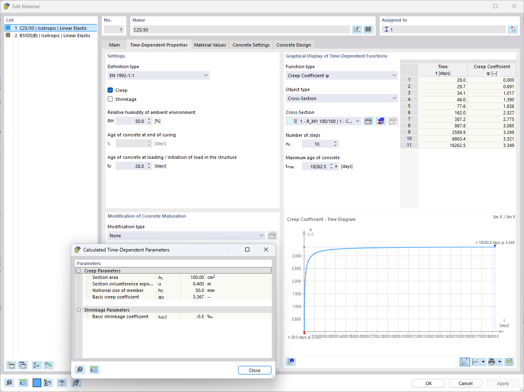The image size is (524, 392).
Task: Click creep coefficient cell 3.349 in row 11
Action: 492,145
